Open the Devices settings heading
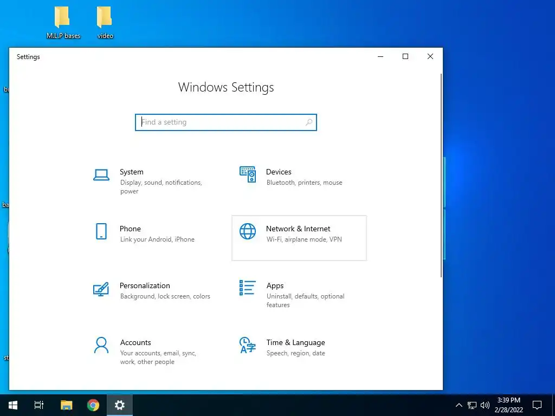 tap(279, 172)
